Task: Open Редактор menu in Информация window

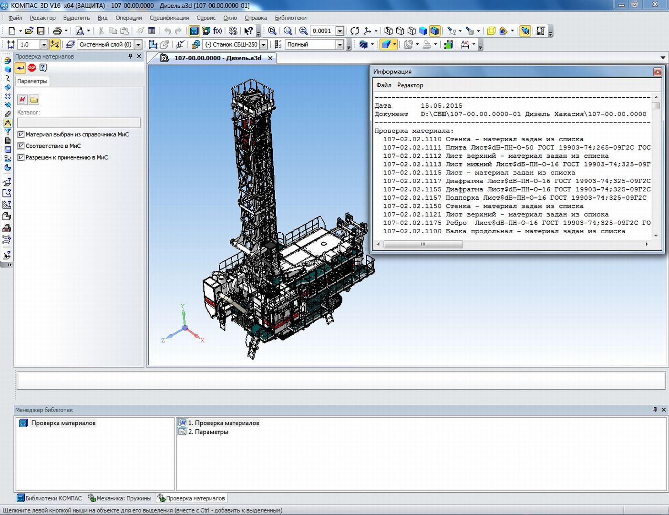Action: point(410,85)
